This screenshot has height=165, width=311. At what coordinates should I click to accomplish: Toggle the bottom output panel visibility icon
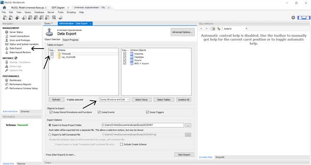click(304, 18)
